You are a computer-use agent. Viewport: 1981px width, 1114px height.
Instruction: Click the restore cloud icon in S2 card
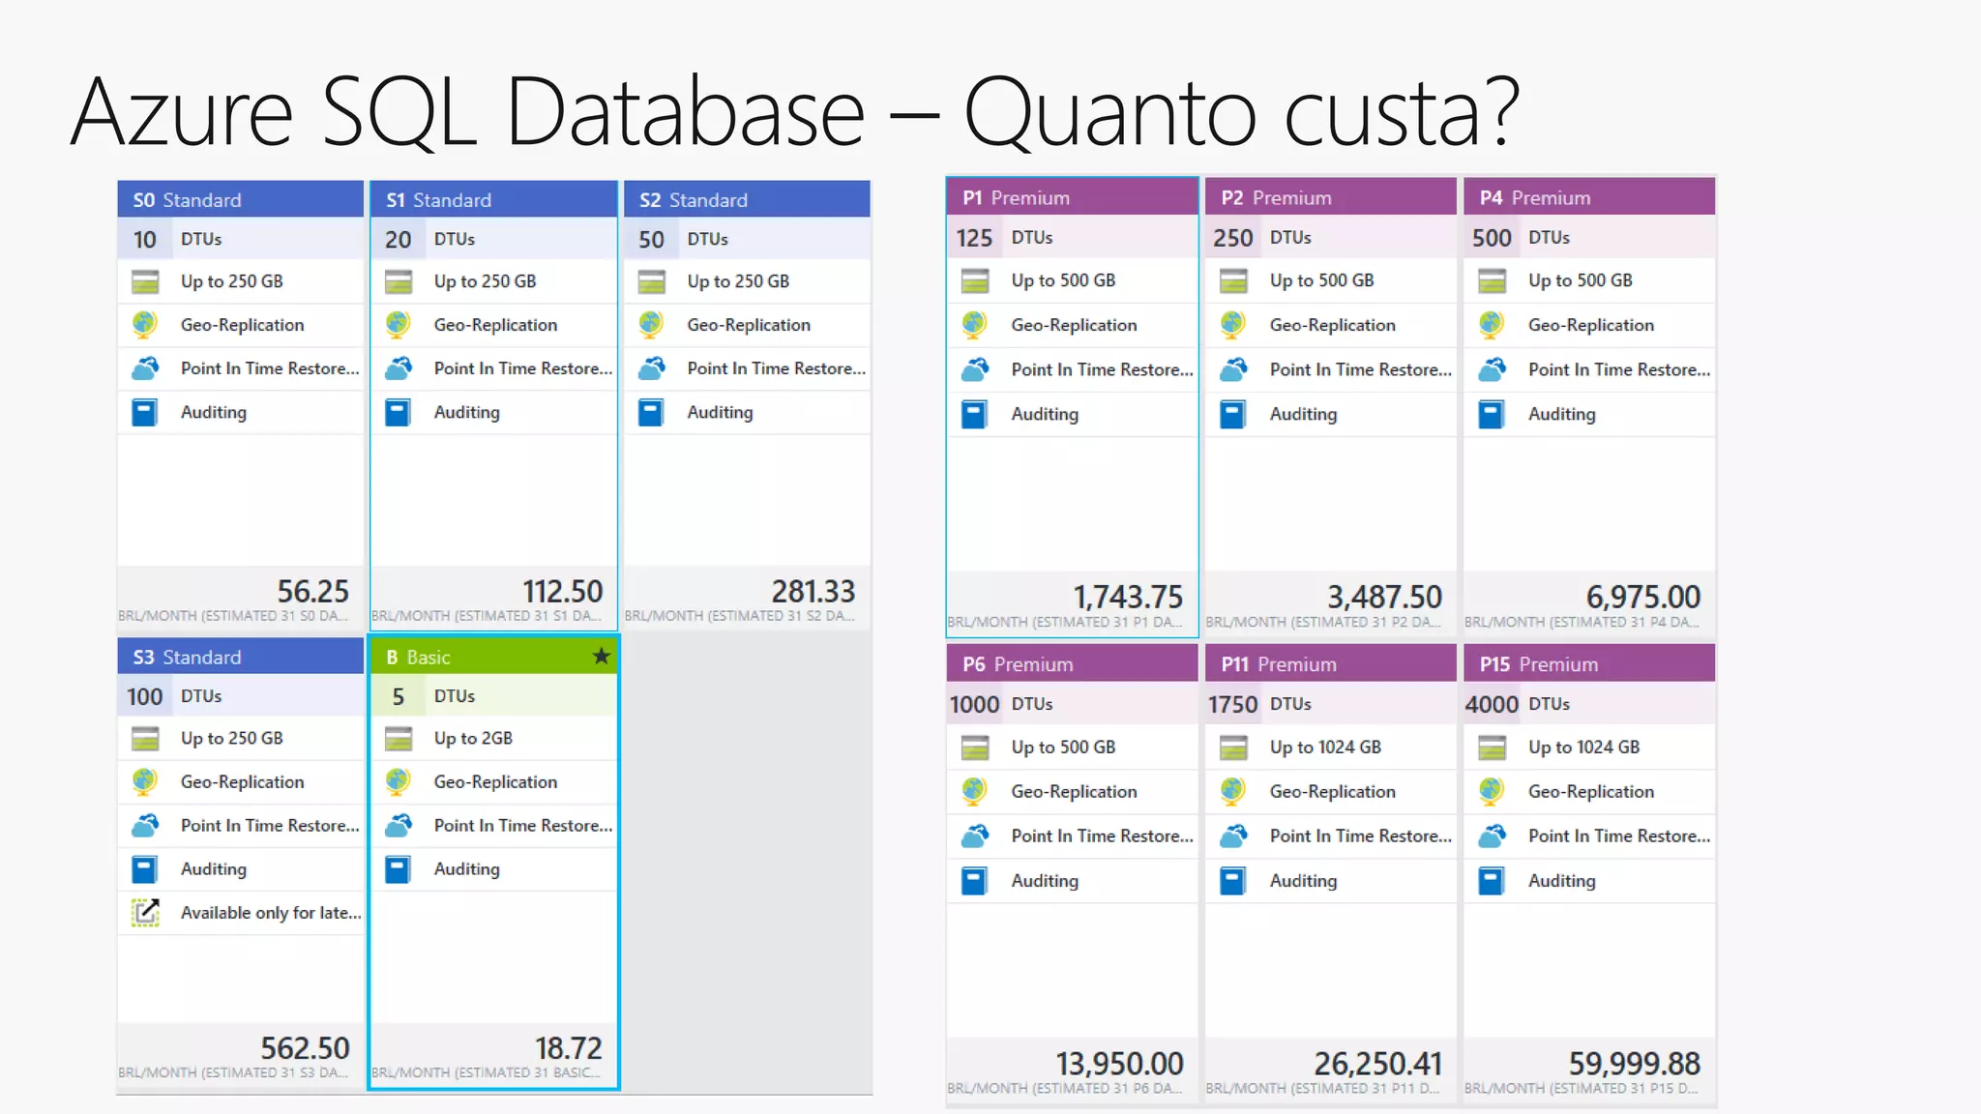[652, 368]
